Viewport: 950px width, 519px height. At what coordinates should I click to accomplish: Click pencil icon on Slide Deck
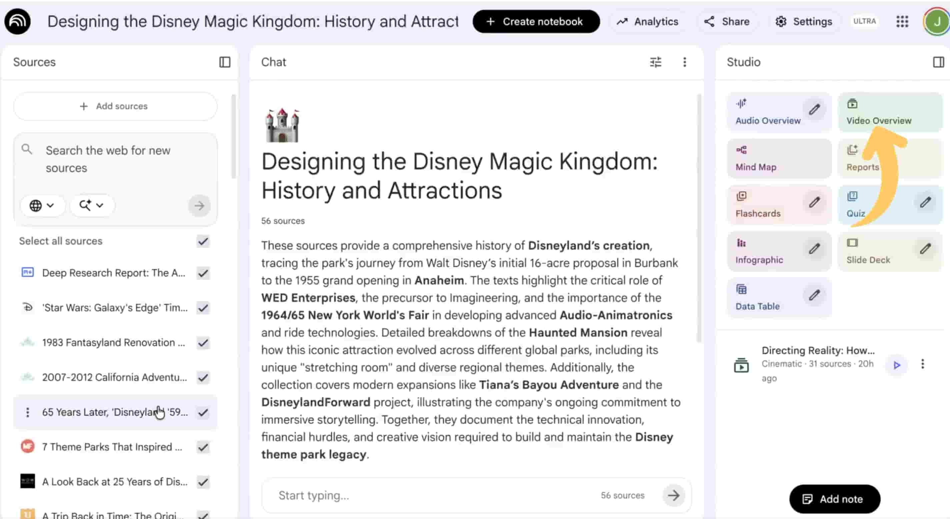point(925,249)
